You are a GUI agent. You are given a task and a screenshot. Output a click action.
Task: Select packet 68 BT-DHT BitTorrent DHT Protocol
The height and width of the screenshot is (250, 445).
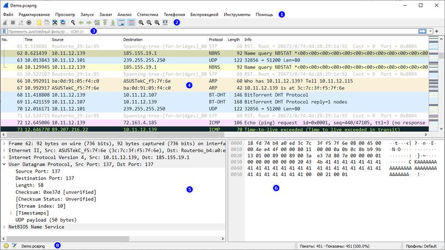(x=214, y=95)
